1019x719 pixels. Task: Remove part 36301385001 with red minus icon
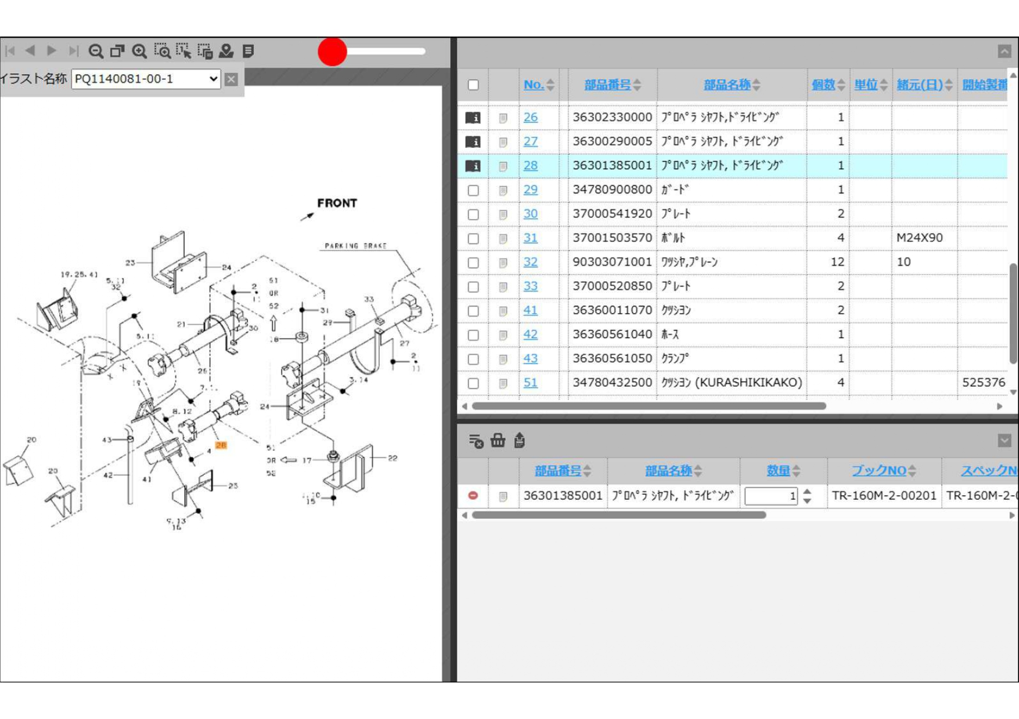point(473,496)
